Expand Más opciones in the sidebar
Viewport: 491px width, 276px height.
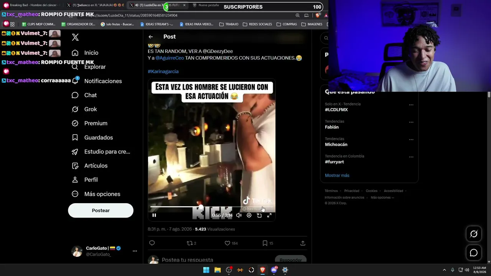click(96, 194)
